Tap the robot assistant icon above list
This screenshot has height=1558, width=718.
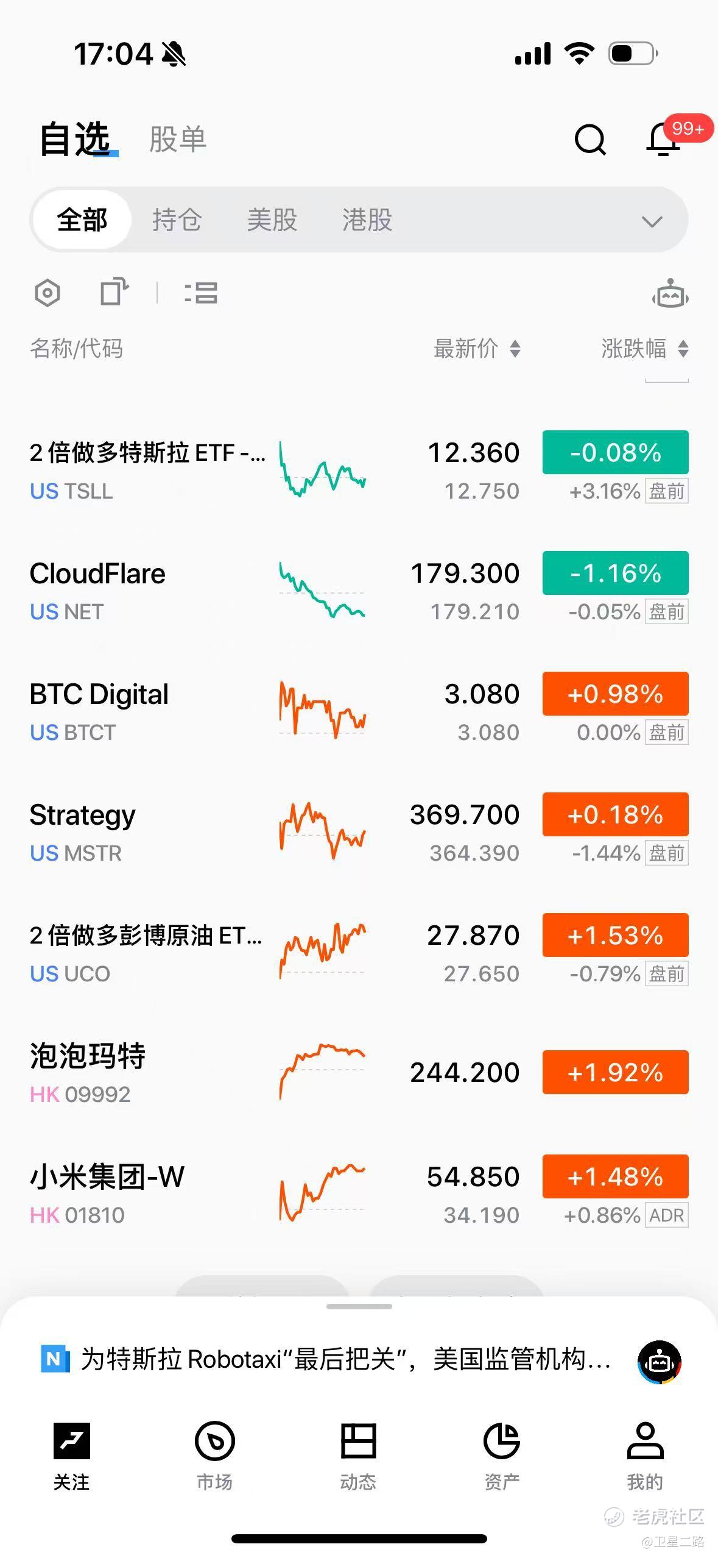(x=670, y=294)
